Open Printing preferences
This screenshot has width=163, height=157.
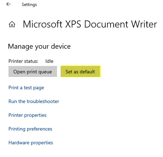coord(30,129)
